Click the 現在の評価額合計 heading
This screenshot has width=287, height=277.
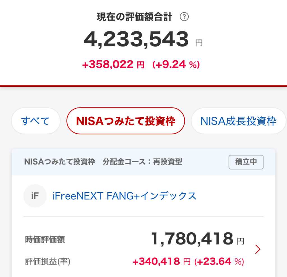pos(135,17)
